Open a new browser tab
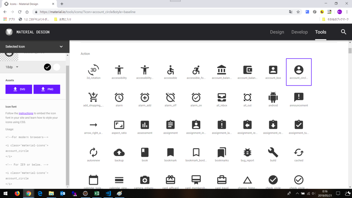Screen dimensions: 352x198 click(62, 4)
